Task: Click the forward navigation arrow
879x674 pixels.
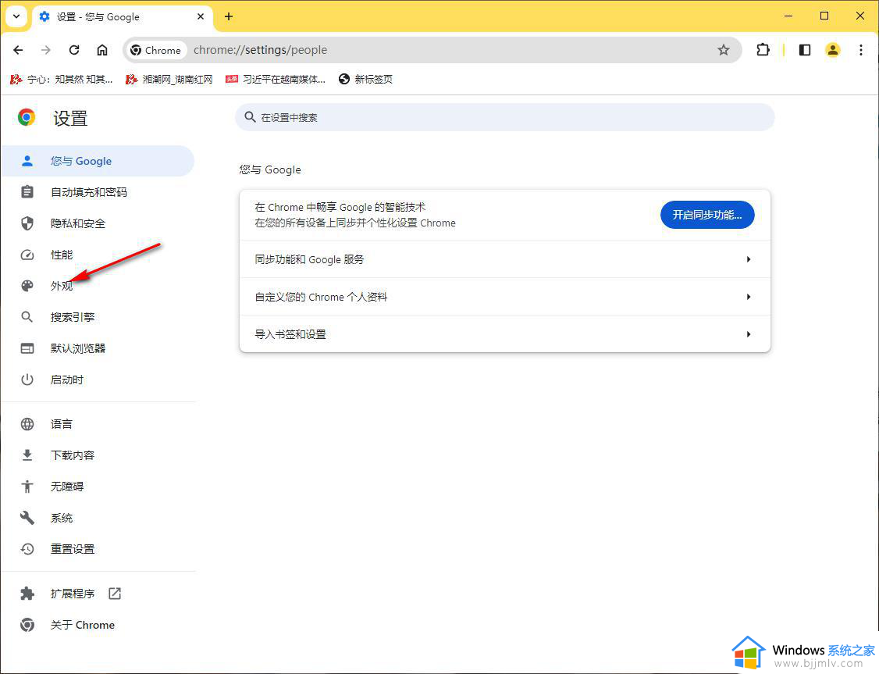Action: pyautogui.click(x=46, y=50)
